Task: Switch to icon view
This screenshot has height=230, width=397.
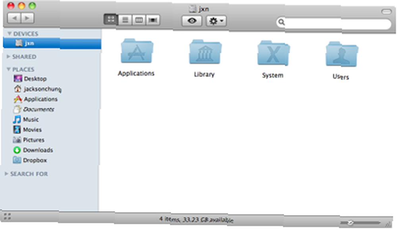Action: pyautogui.click(x=111, y=19)
